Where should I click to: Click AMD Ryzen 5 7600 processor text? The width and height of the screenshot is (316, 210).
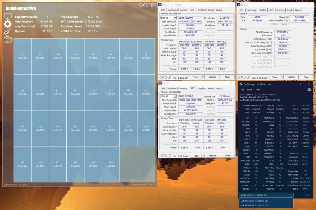coord(257,95)
